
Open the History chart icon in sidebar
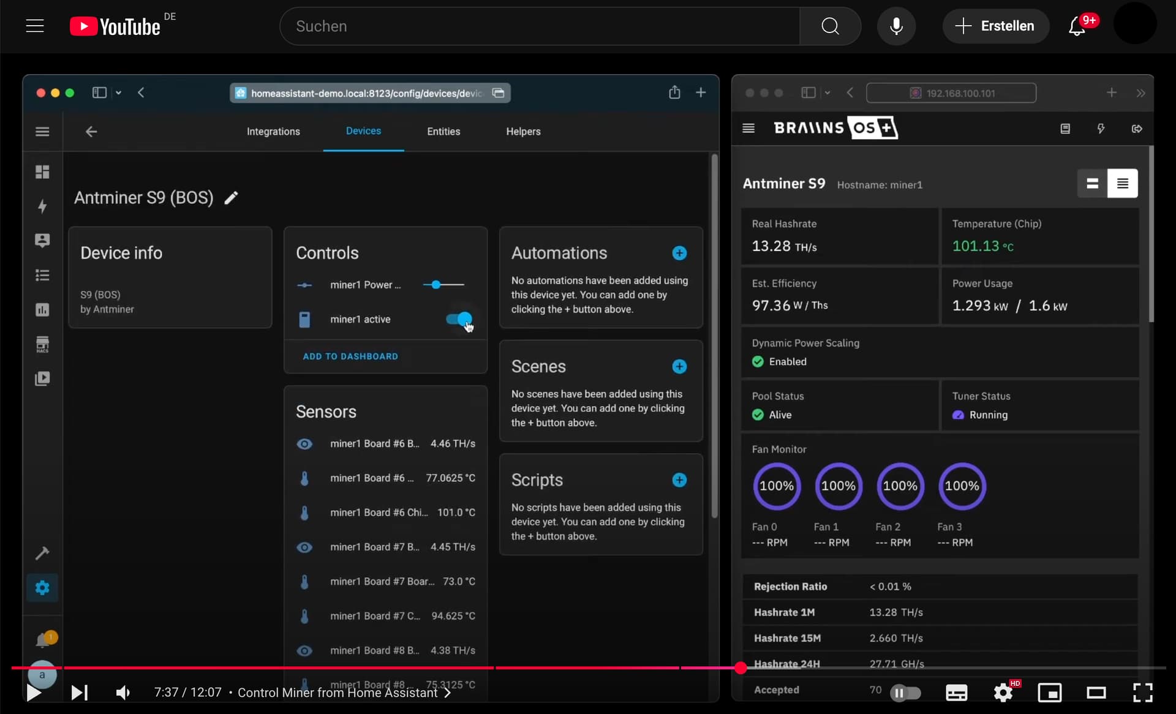coord(42,310)
